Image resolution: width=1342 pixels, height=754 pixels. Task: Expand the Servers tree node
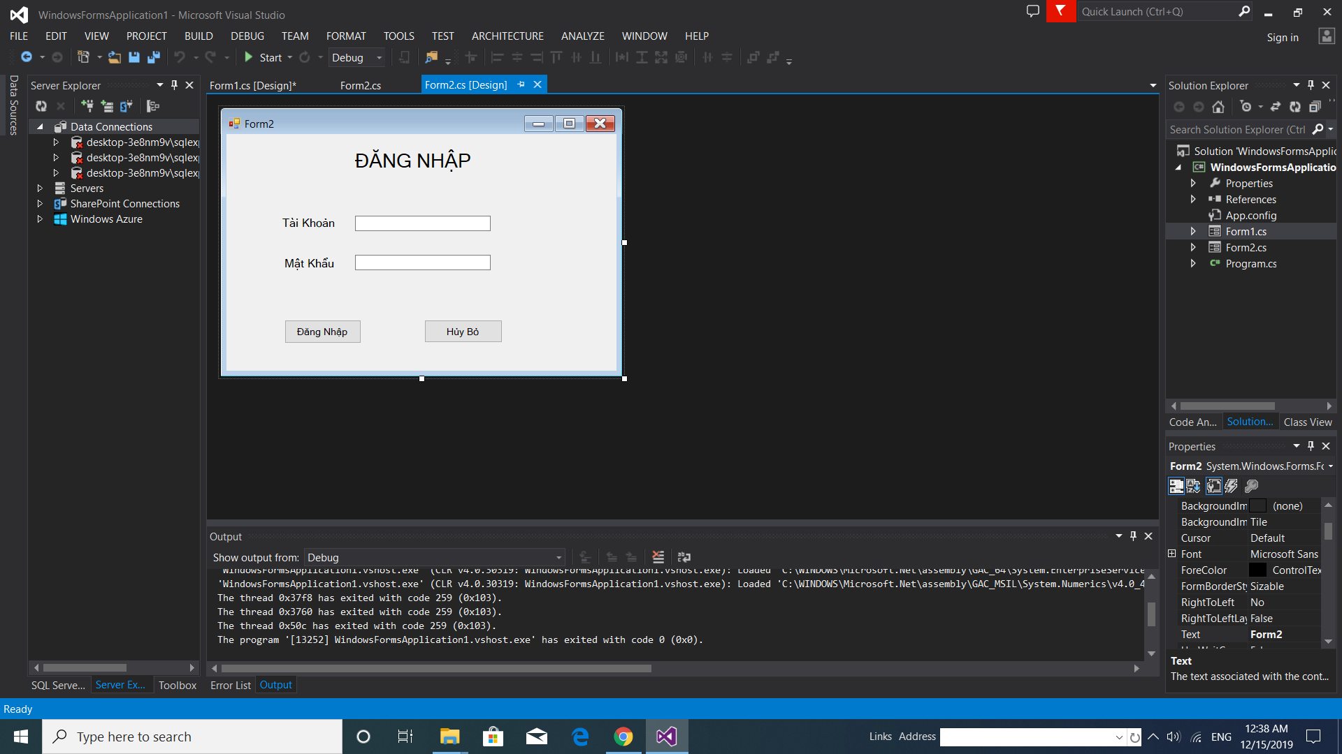pos(40,188)
